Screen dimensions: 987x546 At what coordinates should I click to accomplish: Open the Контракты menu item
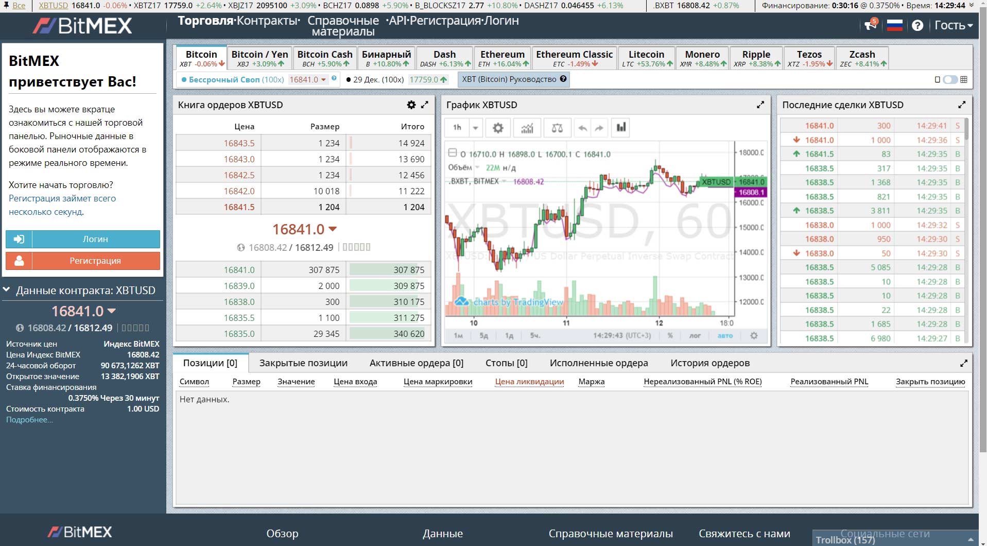(267, 21)
